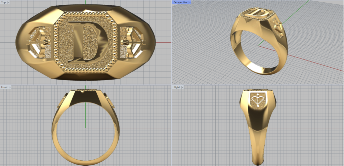
Task: Open the Front viewport dropdown arrow
Action: pos(10,87)
